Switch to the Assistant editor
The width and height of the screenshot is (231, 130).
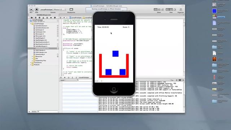159,9
